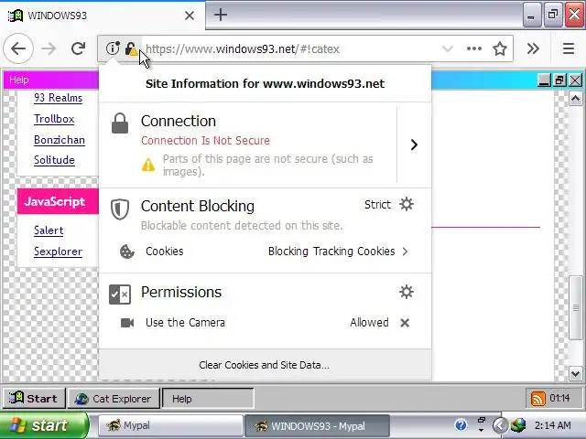Show more tools with the double chevron
The width and height of the screenshot is (586, 439).
533,48
